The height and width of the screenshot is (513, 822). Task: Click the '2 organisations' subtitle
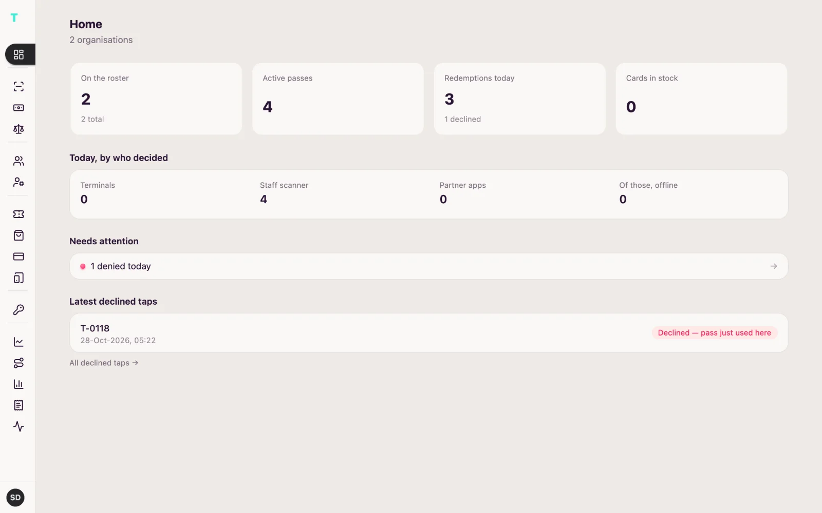click(x=101, y=40)
